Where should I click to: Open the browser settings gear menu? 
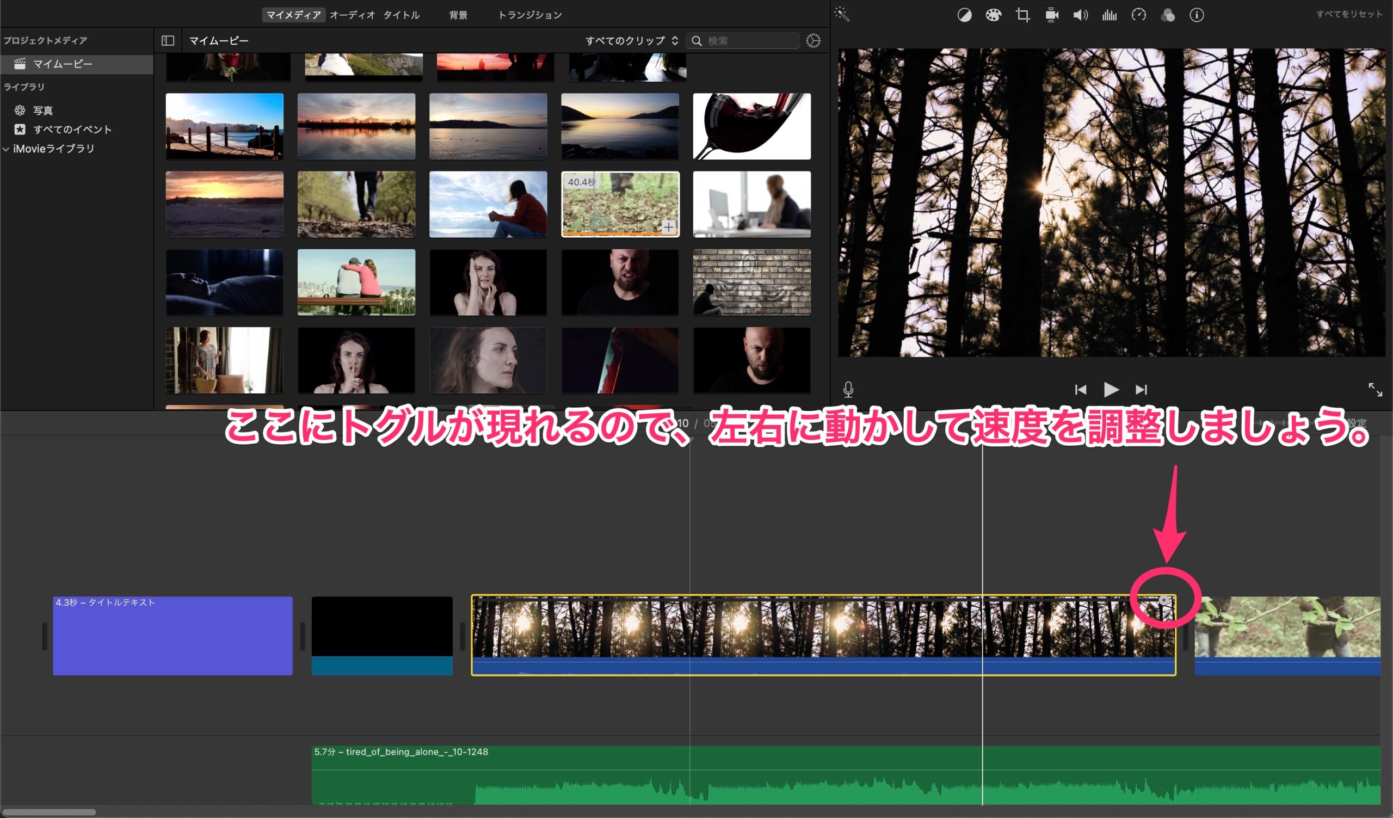[812, 40]
